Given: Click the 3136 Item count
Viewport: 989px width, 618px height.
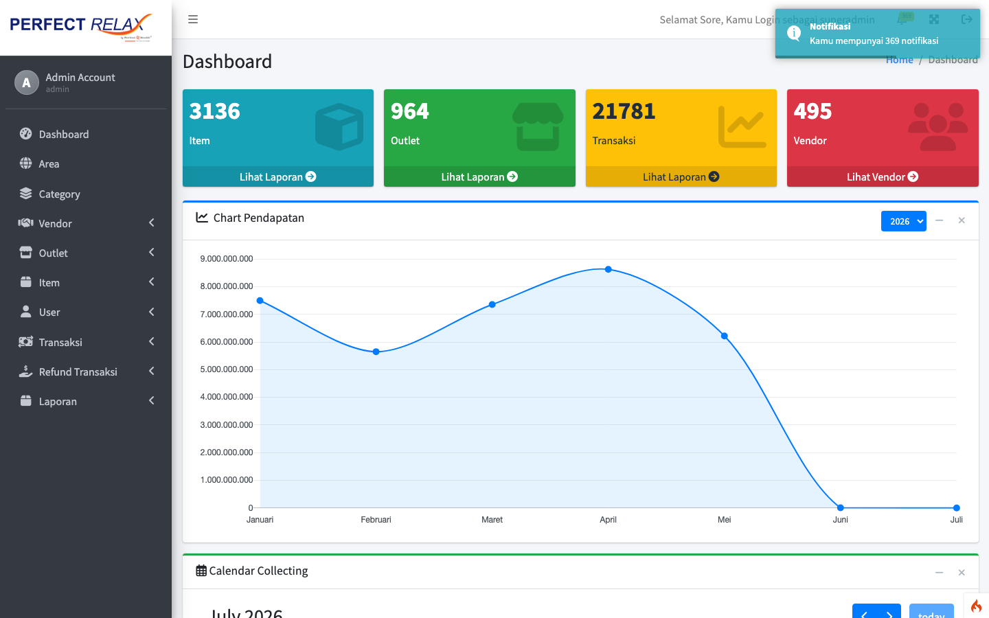Looking at the screenshot, I should [x=215, y=111].
